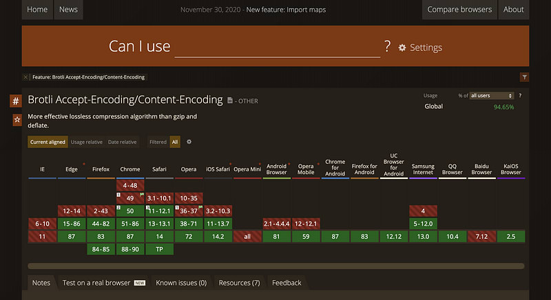Click the Edge 15-86 cell
This screenshot has height=300, width=551.
pyautogui.click(x=72, y=224)
